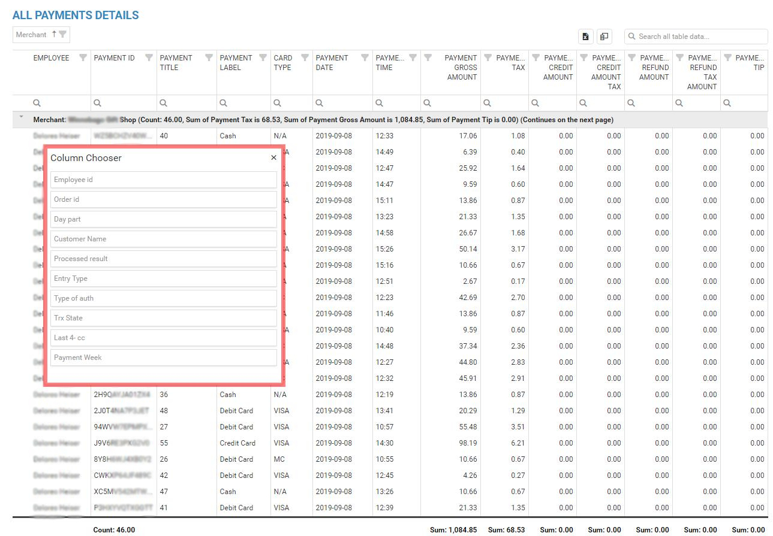Viewport: 773px width, 536px height.
Task: Click the Payment Label column search box
Action: point(243,103)
